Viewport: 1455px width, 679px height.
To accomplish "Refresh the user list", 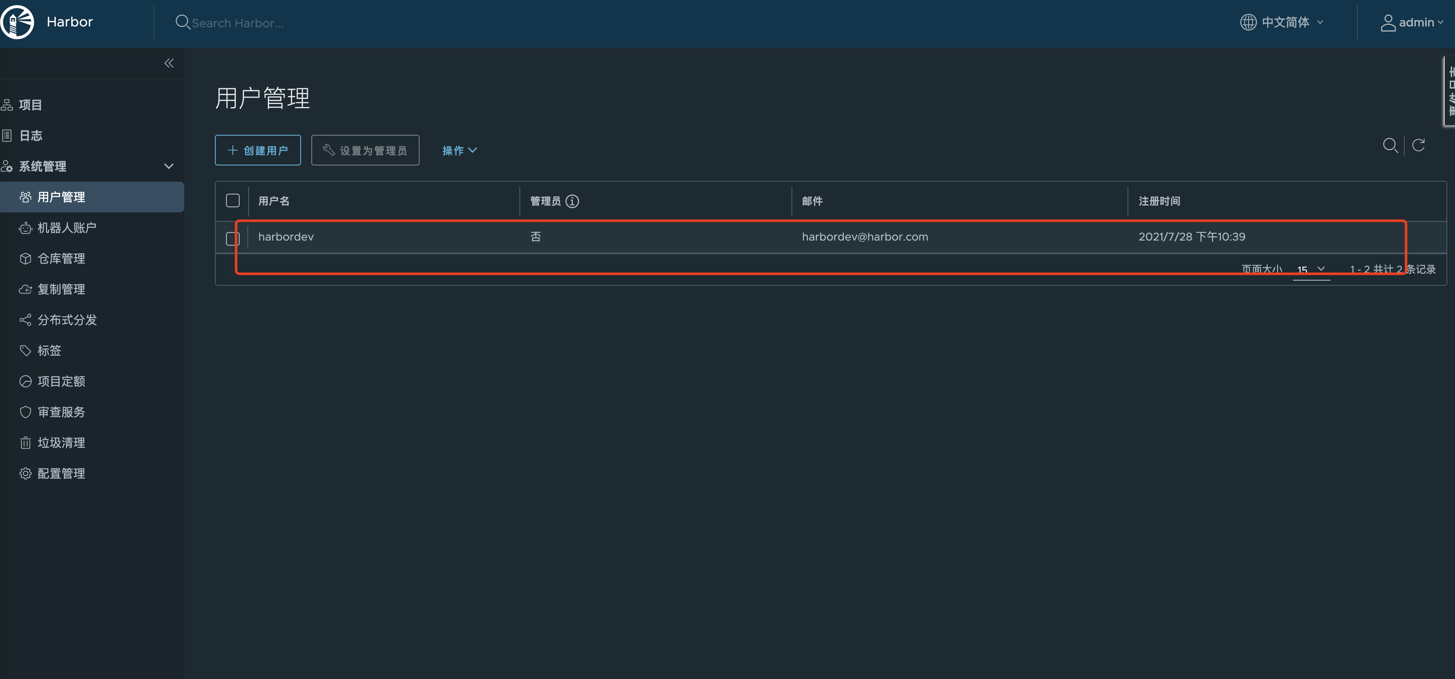I will coord(1418,145).
